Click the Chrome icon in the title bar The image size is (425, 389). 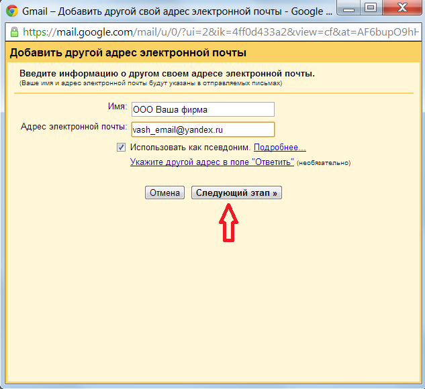(12, 11)
